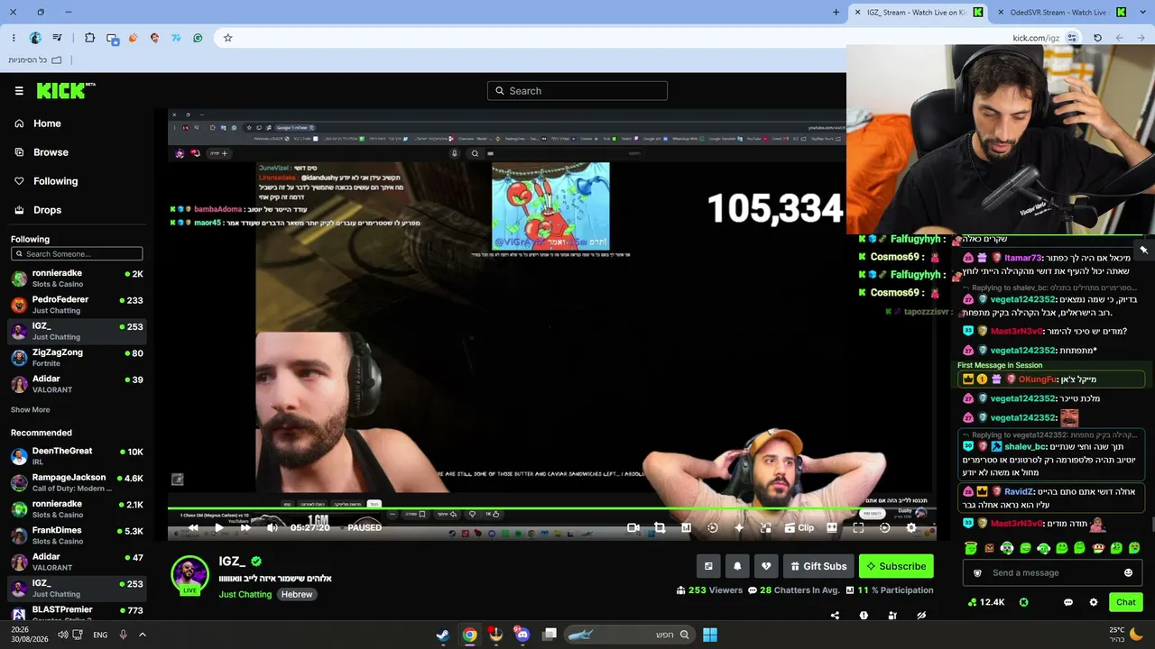Click the square button beside the bell
The image size is (1155, 649).
click(x=708, y=566)
